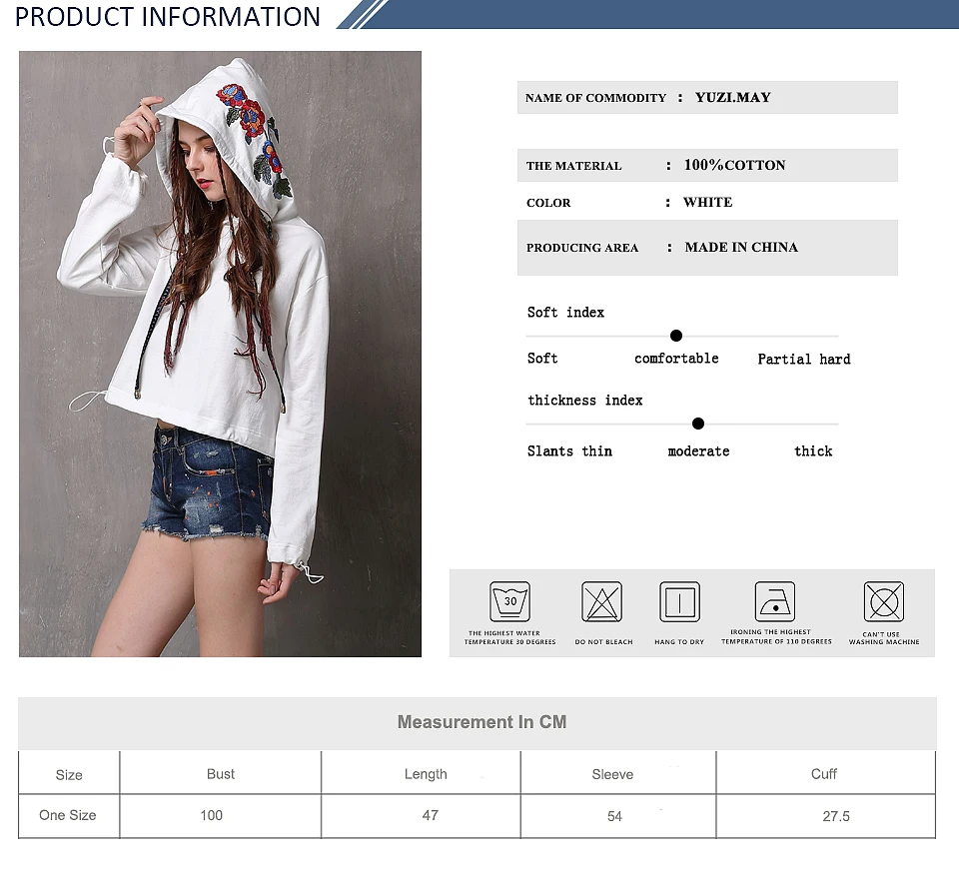Click the MADE IN CHINA value
959x885 pixels.
coord(741,247)
